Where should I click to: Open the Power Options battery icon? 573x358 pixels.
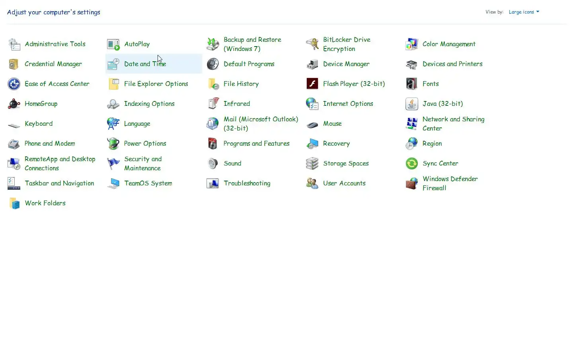(113, 144)
